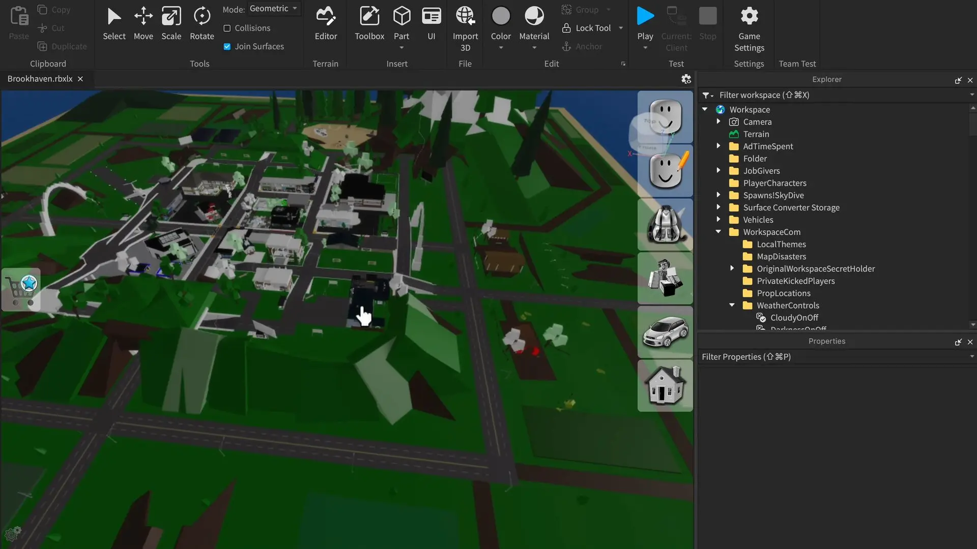Expand the Camera tree node
This screenshot has width=977, height=549.
click(x=719, y=121)
